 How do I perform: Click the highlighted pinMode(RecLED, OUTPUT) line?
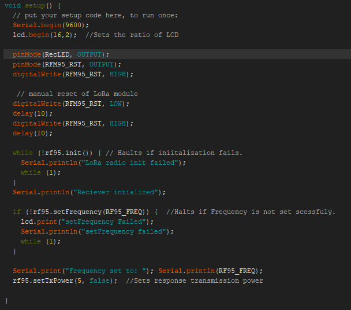[x=61, y=54]
